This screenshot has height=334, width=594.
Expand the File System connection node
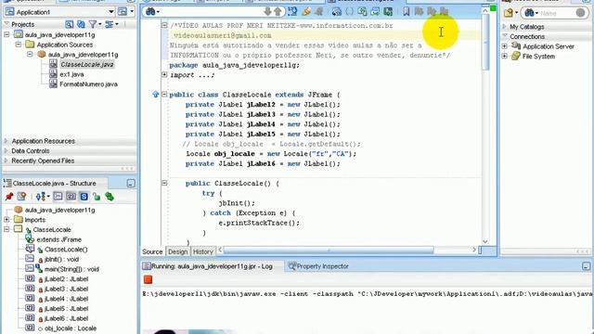tap(505, 56)
